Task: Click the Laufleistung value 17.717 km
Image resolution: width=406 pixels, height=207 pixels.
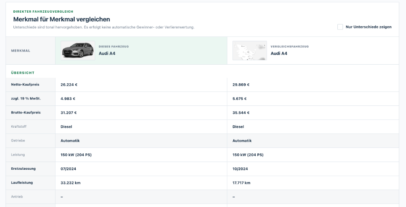Action: pyautogui.click(x=241, y=183)
